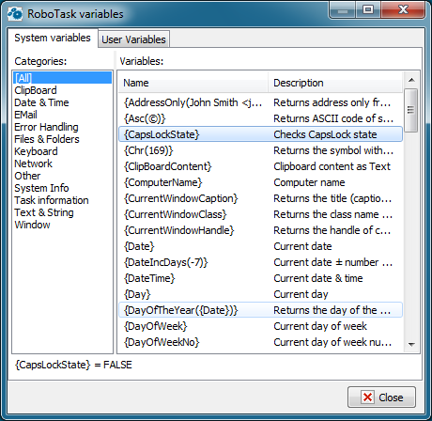Sort by the Description column header

click(335, 83)
